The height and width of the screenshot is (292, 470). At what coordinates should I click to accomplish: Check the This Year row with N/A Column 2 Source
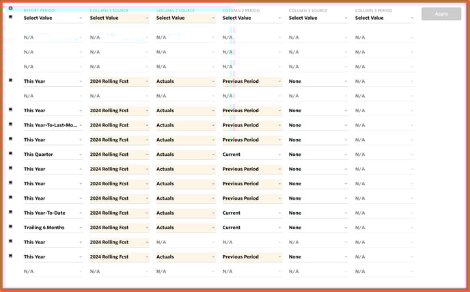point(10,241)
